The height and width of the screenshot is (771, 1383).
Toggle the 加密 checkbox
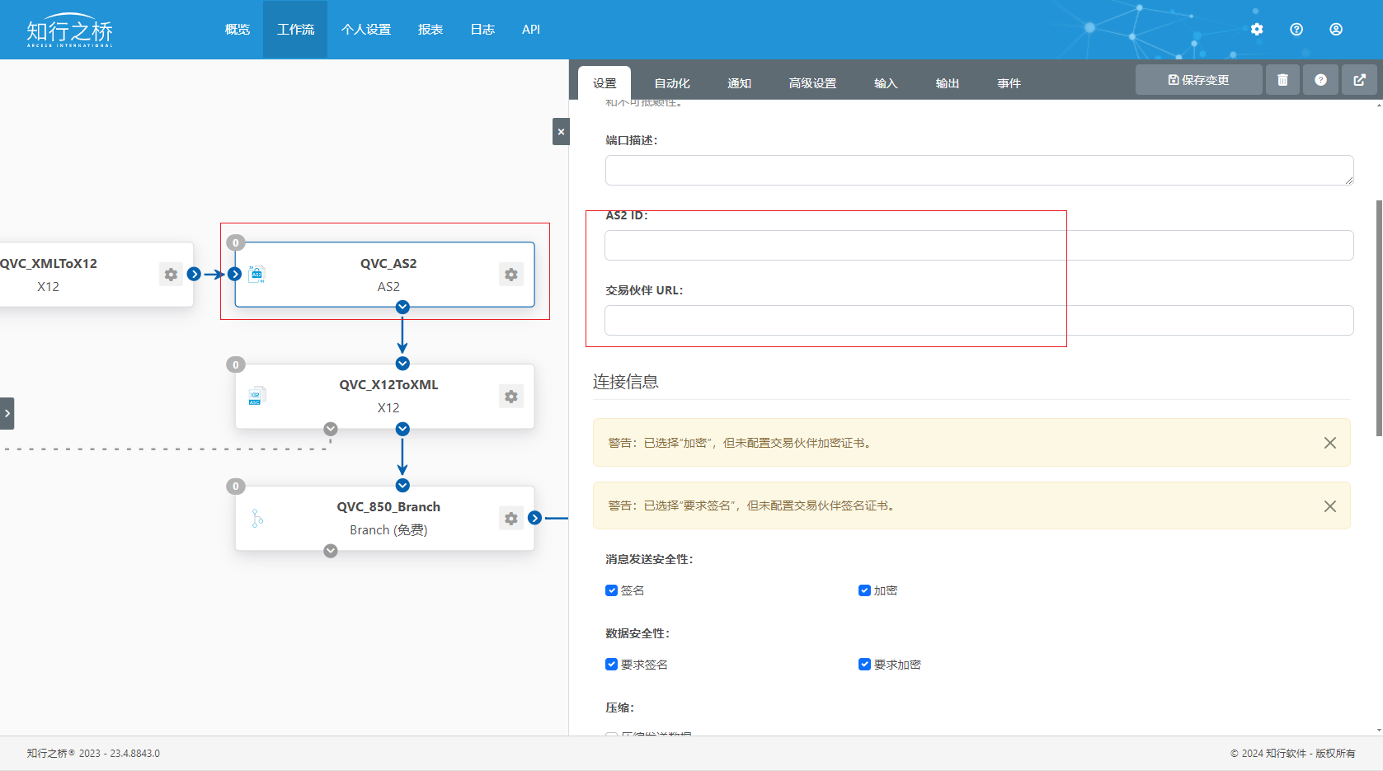(864, 590)
